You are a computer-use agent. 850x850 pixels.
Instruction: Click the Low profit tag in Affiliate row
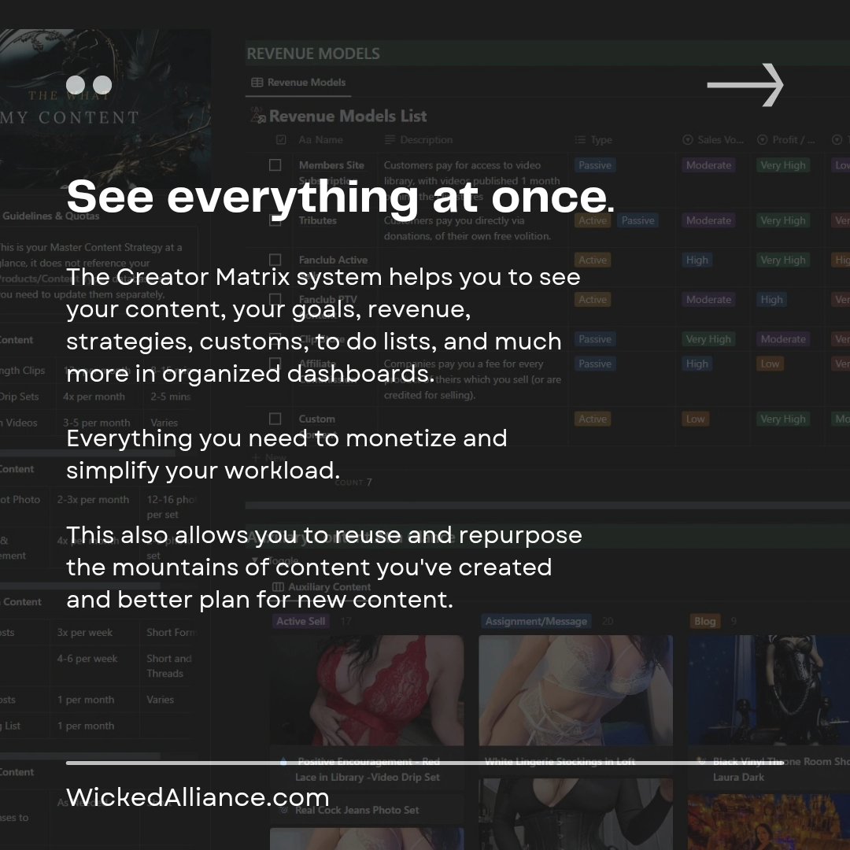pos(770,363)
